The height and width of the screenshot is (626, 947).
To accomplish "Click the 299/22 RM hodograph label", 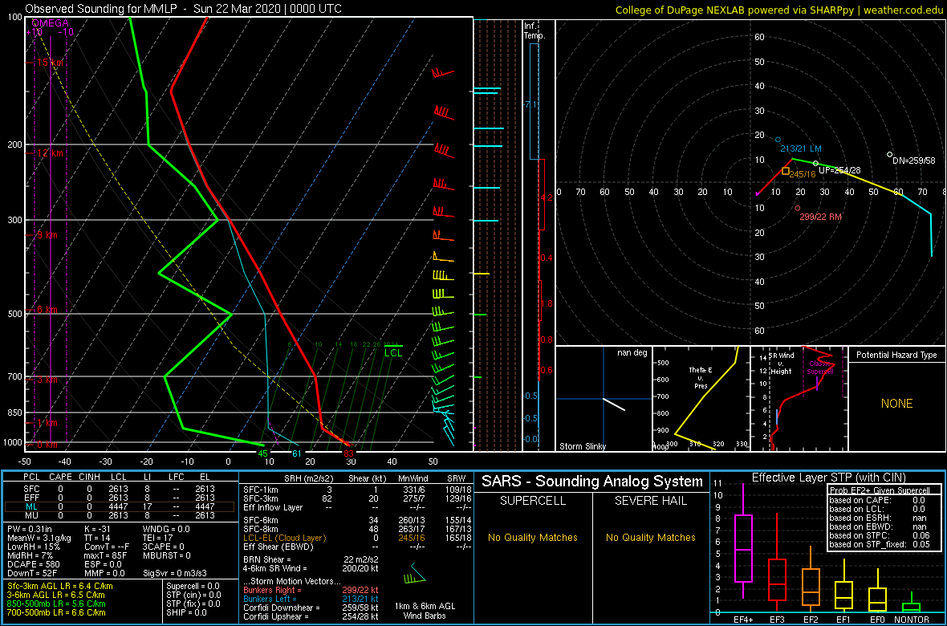I will [820, 217].
